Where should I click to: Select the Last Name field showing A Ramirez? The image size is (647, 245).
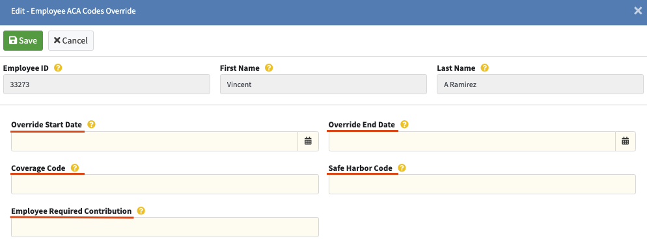click(540, 84)
